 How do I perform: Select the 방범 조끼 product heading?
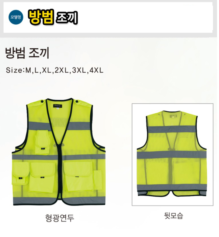27,53
